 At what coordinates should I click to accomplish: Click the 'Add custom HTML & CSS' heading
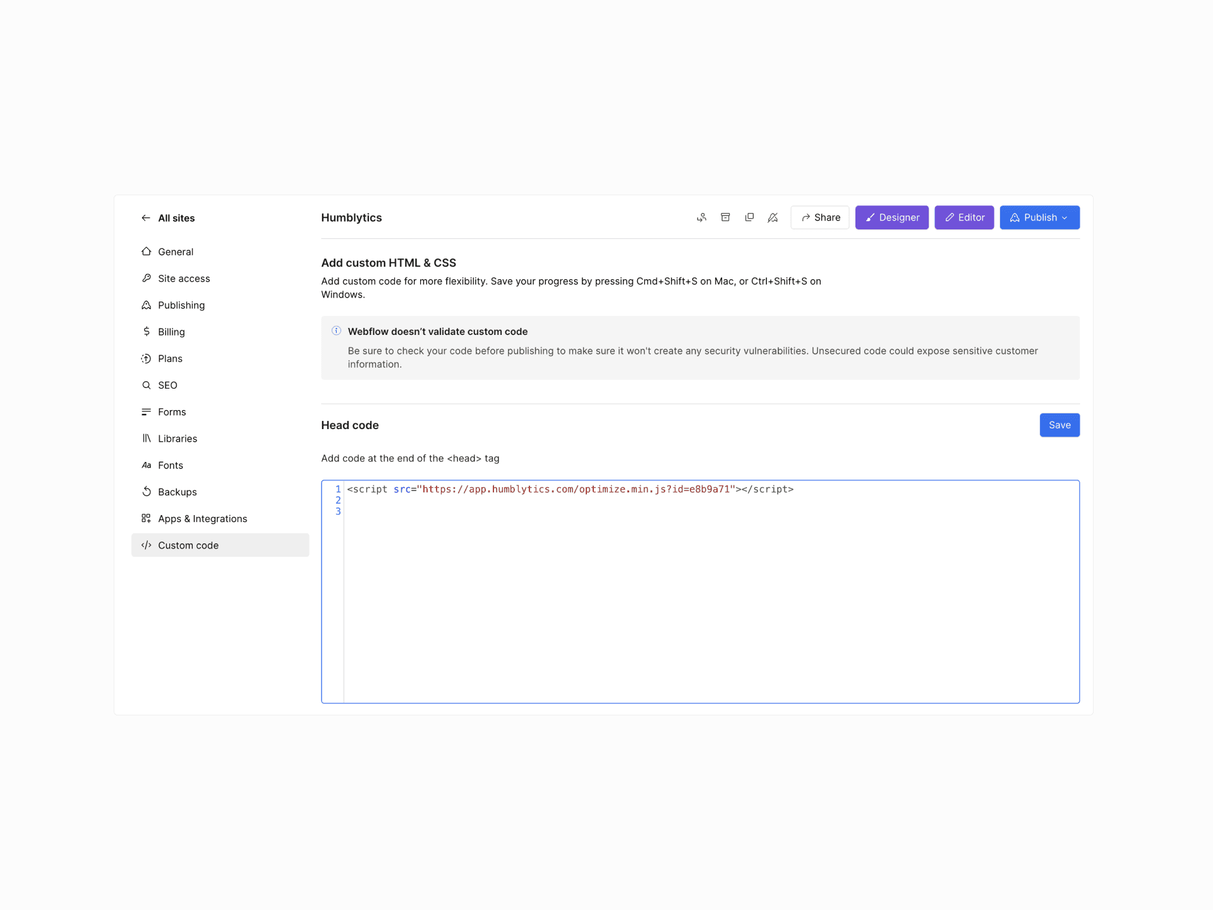click(x=389, y=263)
